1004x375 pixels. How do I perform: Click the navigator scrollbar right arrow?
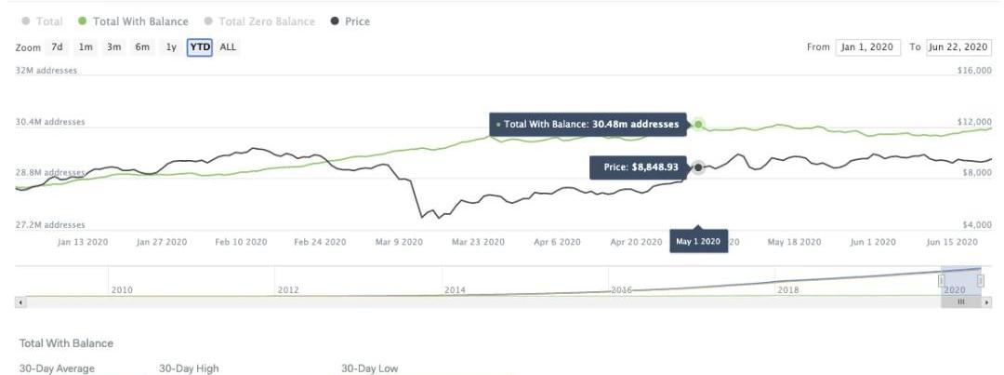[985, 302]
